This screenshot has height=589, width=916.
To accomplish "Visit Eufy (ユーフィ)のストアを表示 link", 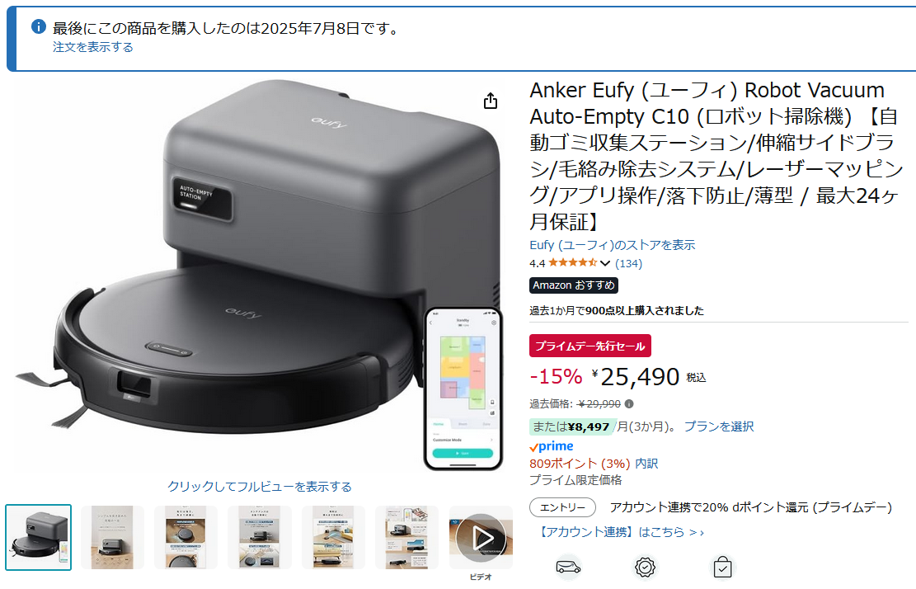I will (613, 245).
